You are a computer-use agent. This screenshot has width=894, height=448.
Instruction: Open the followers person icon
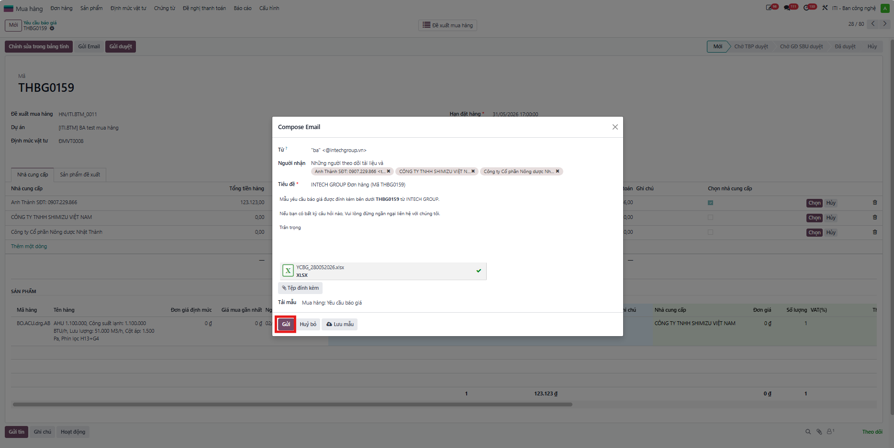click(x=830, y=431)
